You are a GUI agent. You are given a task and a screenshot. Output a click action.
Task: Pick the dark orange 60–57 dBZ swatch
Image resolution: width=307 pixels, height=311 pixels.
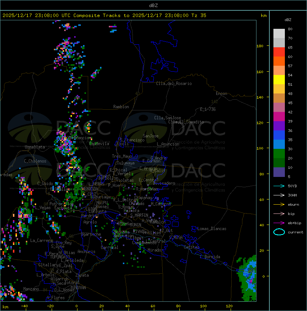279,61
